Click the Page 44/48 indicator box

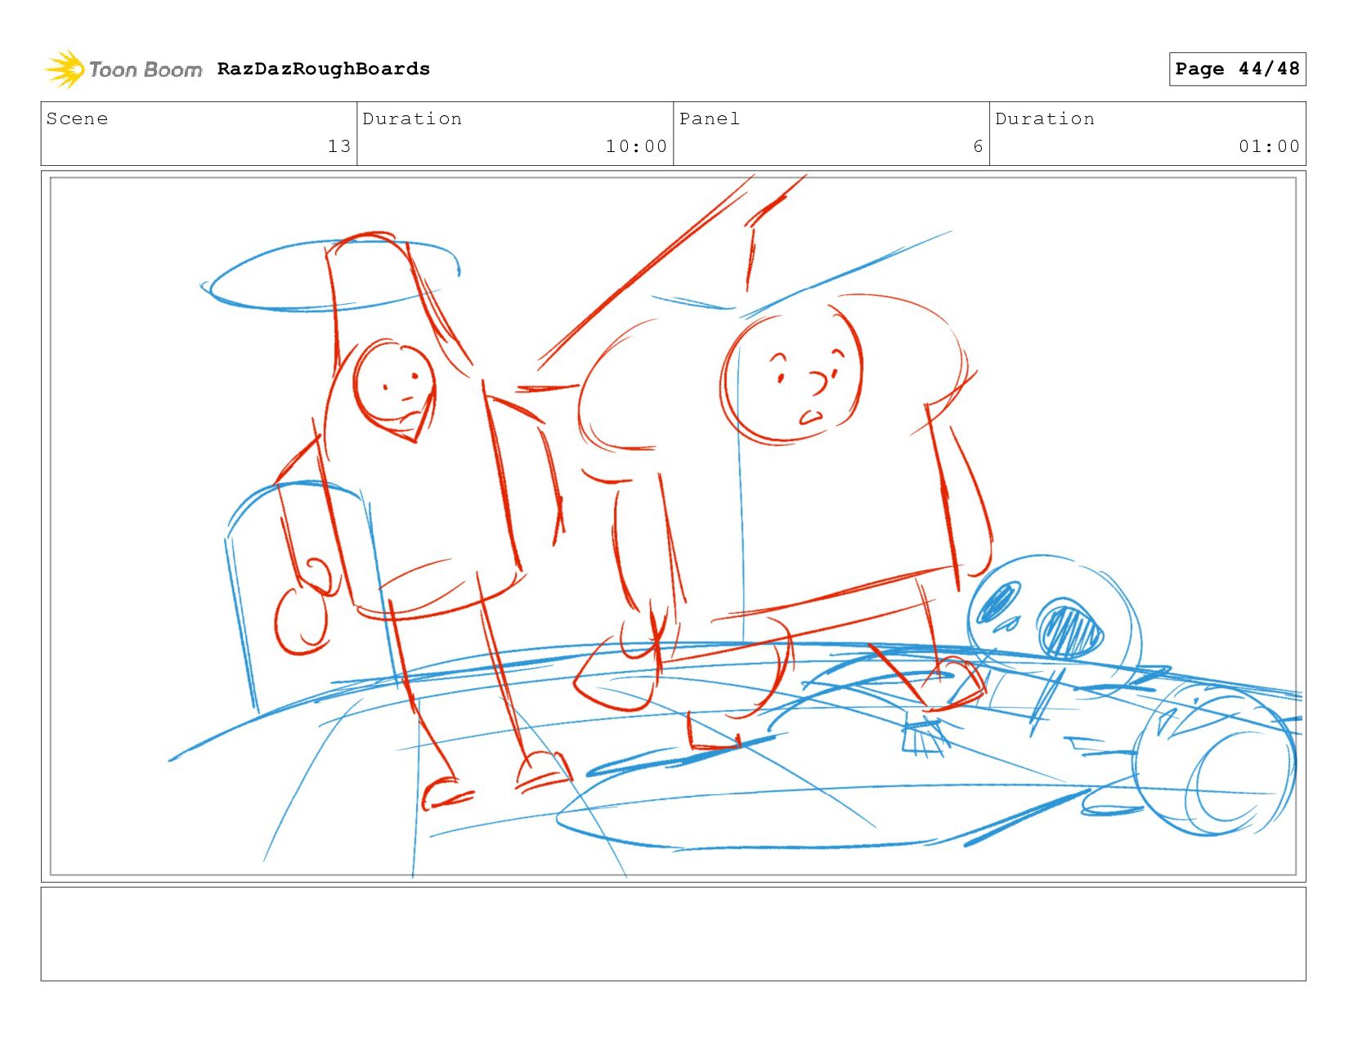(x=1237, y=69)
